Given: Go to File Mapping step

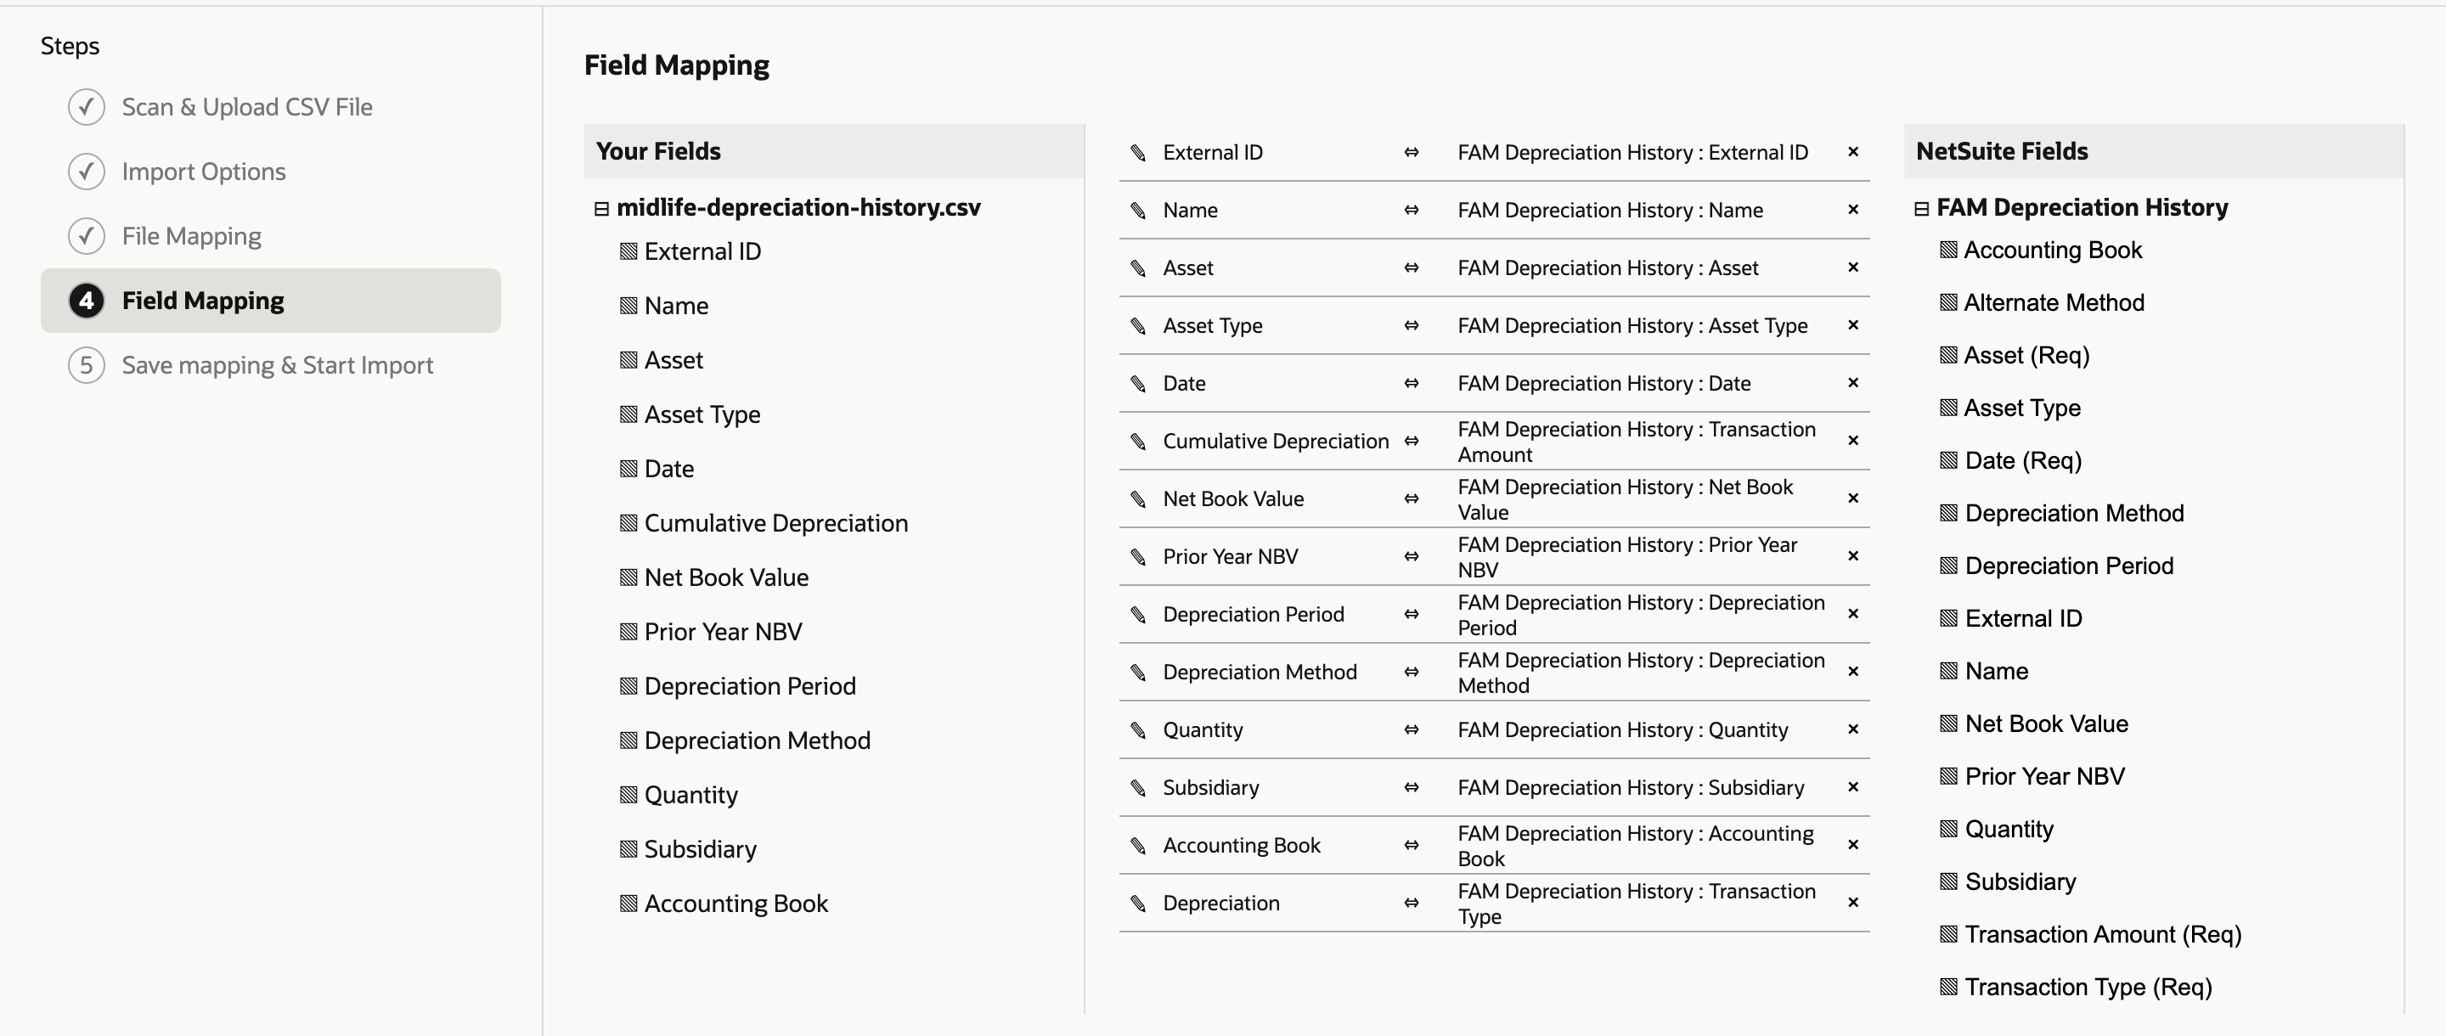Looking at the screenshot, I should [191, 236].
